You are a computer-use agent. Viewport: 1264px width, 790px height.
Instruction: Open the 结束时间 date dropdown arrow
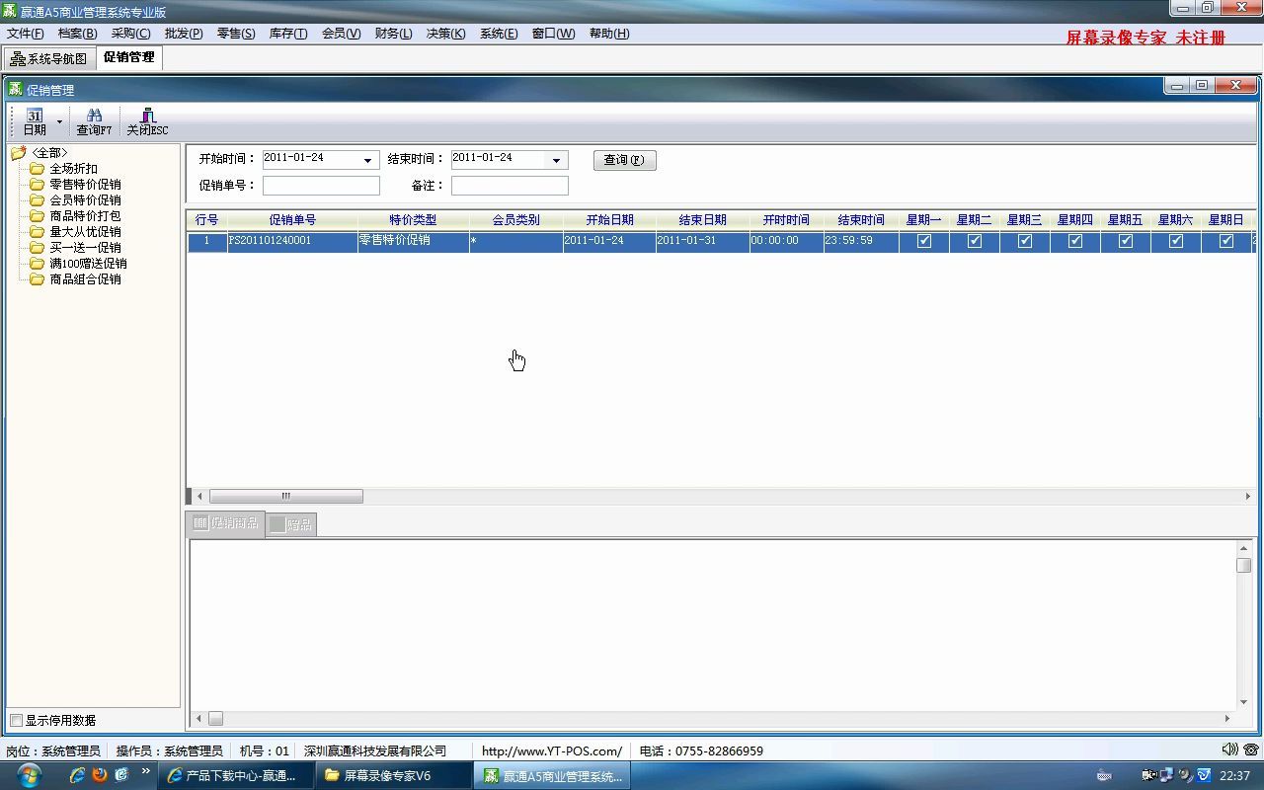click(556, 160)
